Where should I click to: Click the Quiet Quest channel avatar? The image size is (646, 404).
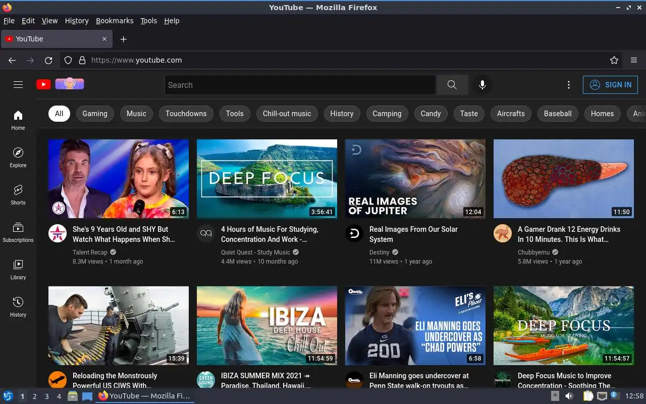pos(206,233)
